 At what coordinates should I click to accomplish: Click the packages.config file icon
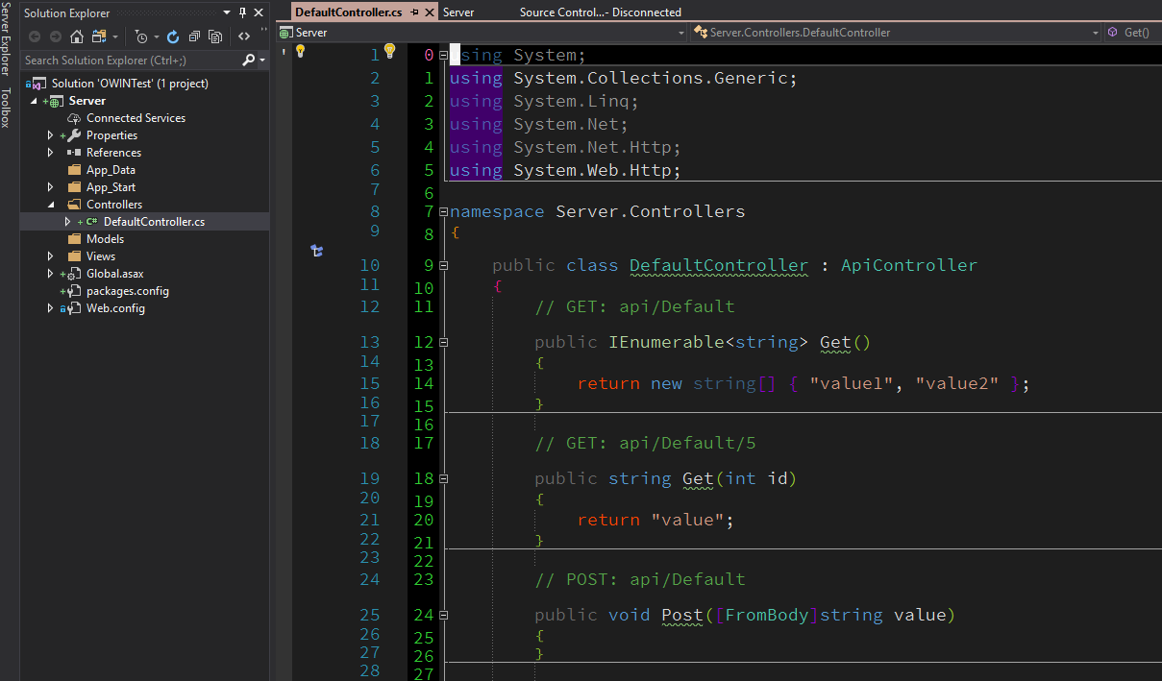(x=74, y=291)
